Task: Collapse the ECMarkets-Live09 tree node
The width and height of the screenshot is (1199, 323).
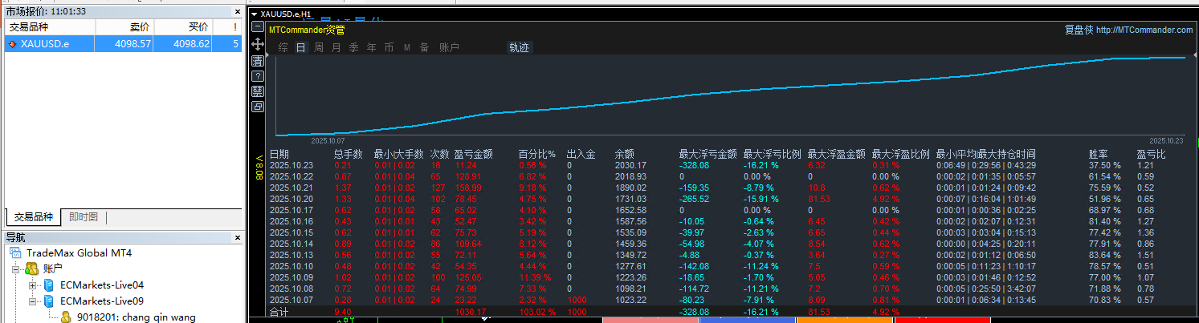Action: point(32,301)
